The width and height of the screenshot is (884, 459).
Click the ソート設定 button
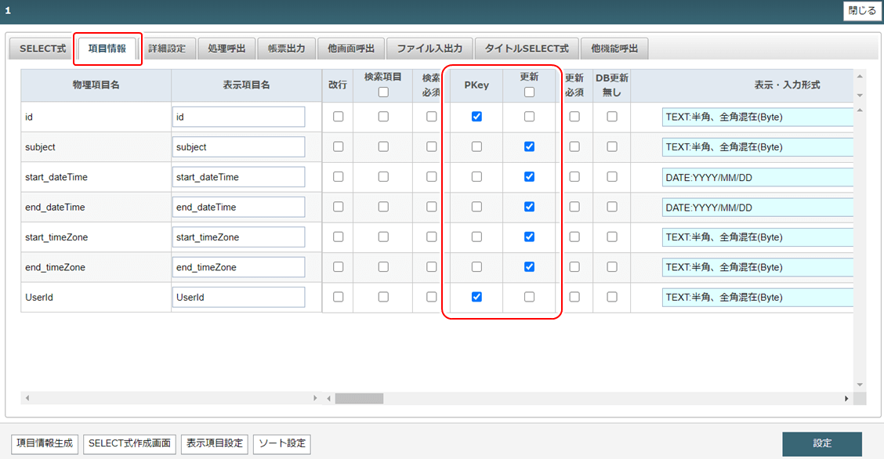coord(282,443)
